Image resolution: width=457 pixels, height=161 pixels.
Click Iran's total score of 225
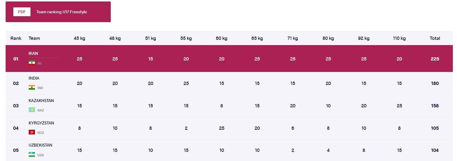click(x=435, y=59)
